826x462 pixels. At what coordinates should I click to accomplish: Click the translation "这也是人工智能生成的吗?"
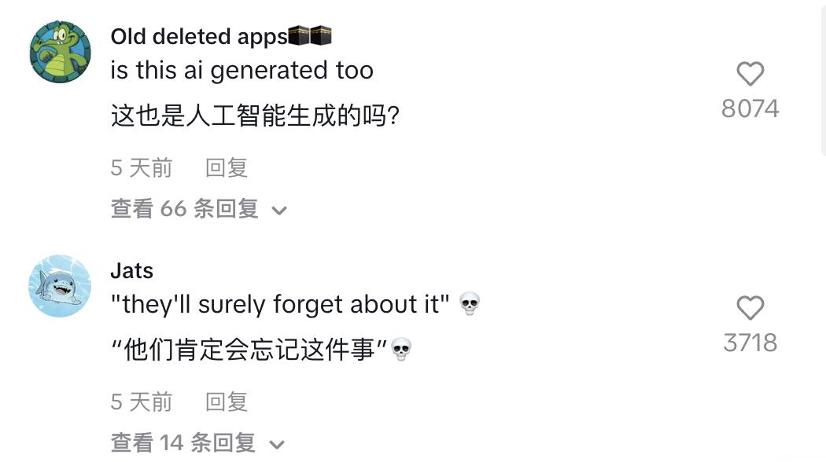coord(256,118)
